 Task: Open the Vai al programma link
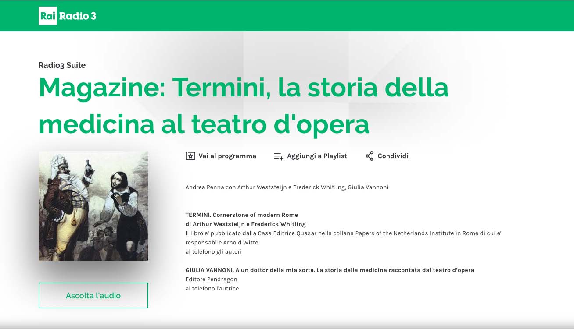pos(227,156)
